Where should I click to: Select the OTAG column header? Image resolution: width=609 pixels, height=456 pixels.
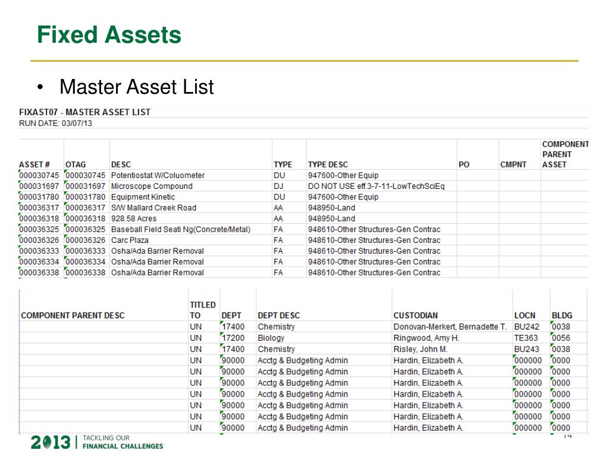click(x=76, y=164)
